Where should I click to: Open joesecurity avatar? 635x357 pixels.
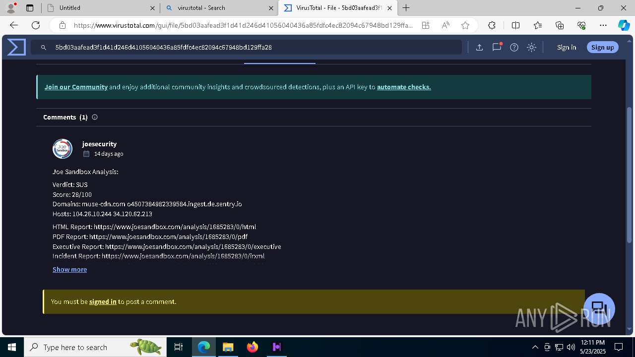pyautogui.click(x=63, y=149)
